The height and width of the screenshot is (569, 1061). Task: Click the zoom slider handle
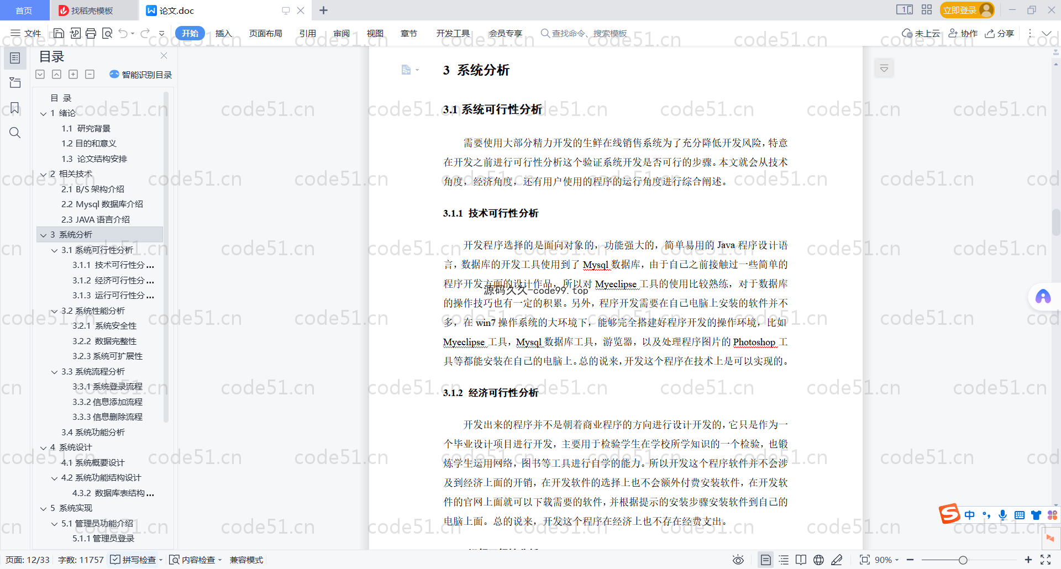(x=963, y=560)
